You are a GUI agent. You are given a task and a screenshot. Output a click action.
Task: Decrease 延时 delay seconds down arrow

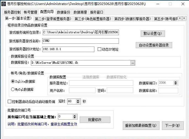point(78,102)
